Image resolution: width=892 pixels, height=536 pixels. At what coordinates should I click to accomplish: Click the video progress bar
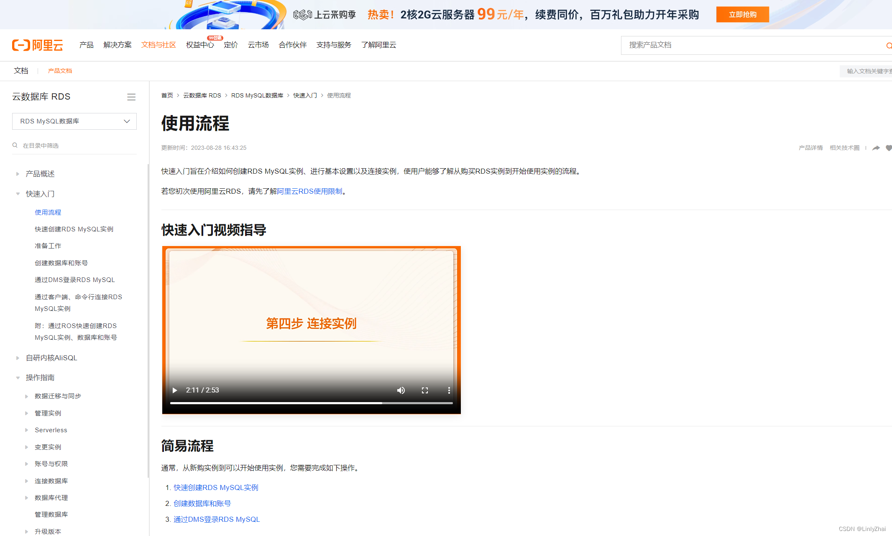point(311,403)
